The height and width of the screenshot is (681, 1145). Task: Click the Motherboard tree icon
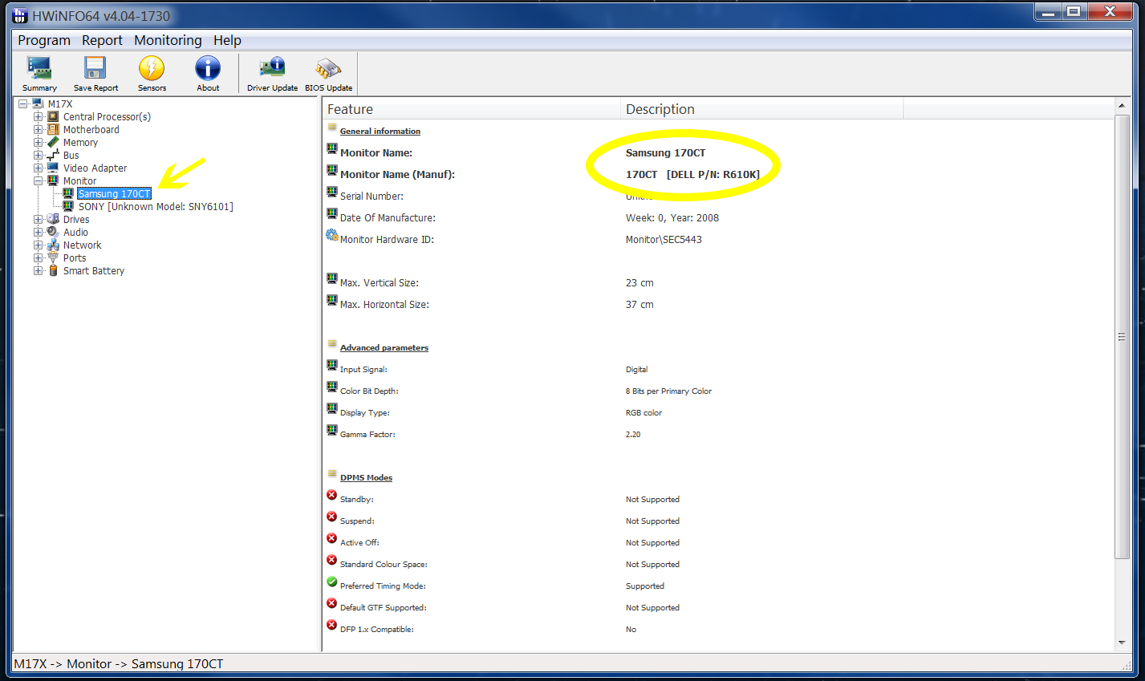(x=54, y=129)
